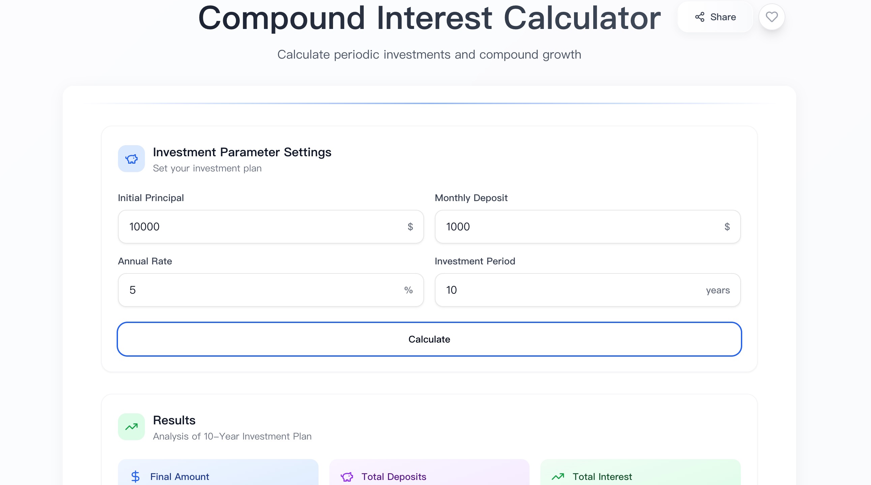This screenshot has height=485, width=871.
Task: Click the heart favorite icon
Action: [772, 17]
